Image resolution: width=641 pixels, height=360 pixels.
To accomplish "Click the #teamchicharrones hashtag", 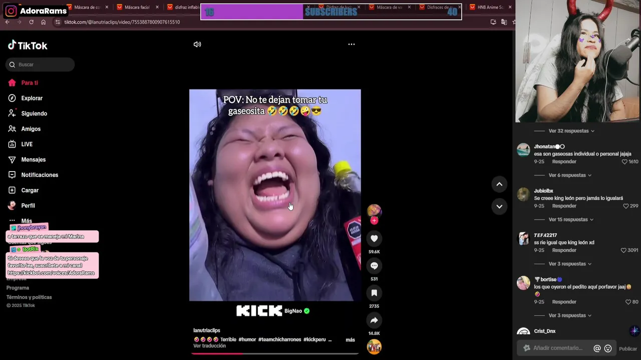I will [x=279, y=339].
